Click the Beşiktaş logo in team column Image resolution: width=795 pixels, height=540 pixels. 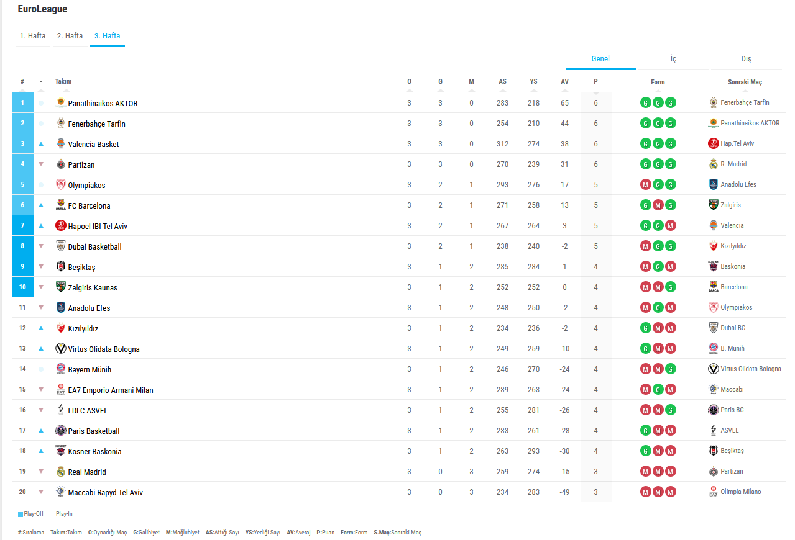click(x=60, y=267)
